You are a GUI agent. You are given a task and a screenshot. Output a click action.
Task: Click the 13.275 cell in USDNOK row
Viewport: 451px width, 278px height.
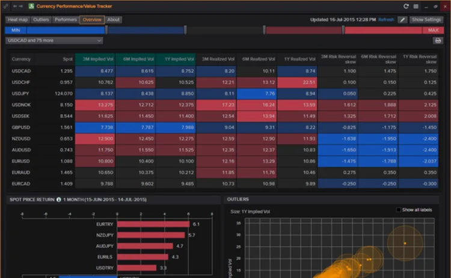95,105
